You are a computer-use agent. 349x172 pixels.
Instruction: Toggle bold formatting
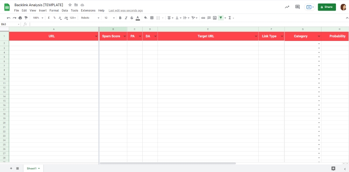click(120, 18)
